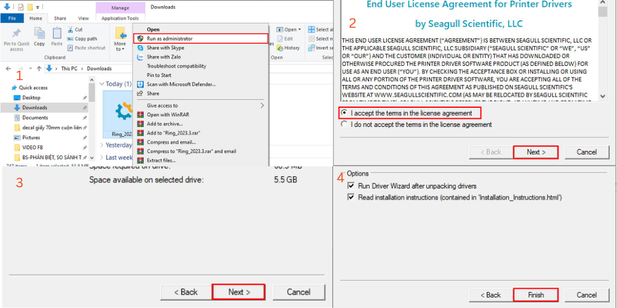The width and height of the screenshot is (617, 308).
Task: Go back with Explorer's left arrow
Action: click(9, 68)
